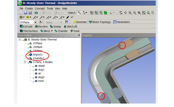Screen dimensions: 174x107
Task: Click the new plane icon beside XYPlane
Action: point(41,22)
